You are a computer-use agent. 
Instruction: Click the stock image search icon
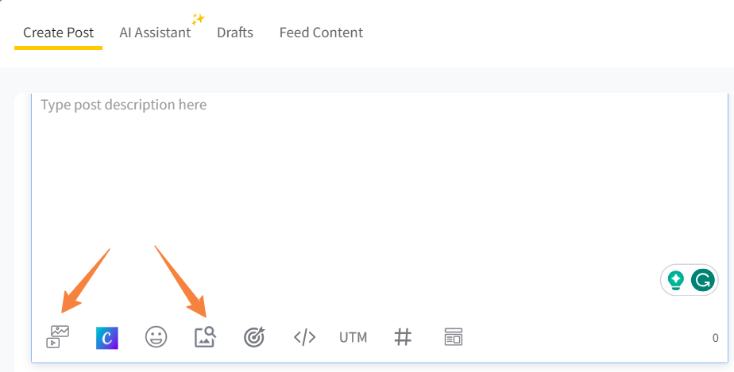pyautogui.click(x=206, y=337)
